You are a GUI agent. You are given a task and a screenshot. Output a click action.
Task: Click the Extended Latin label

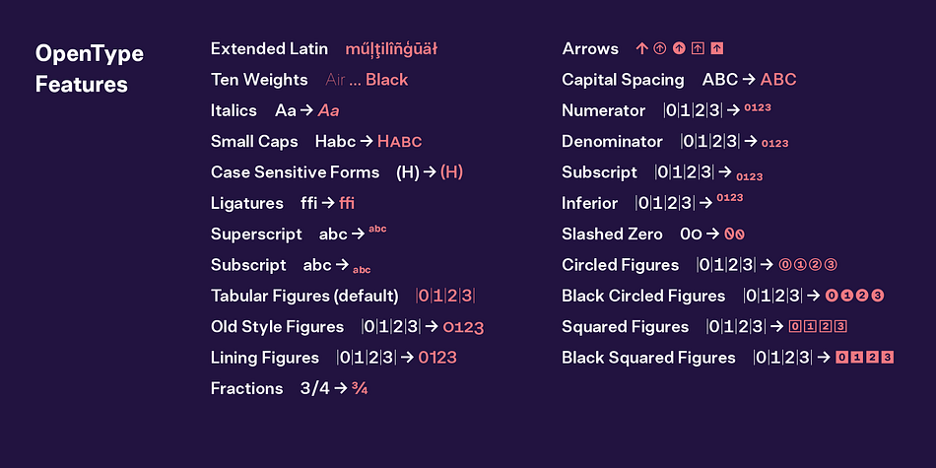[x=269, y=49]
